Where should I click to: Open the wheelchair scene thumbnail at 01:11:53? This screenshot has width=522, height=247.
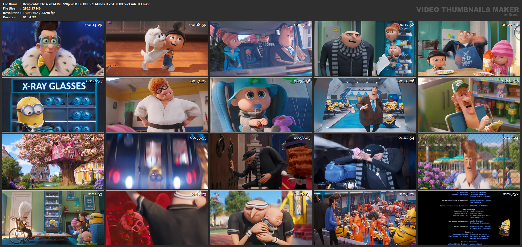point(53,218)
